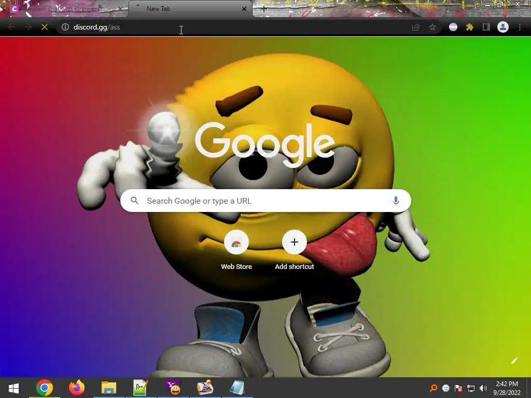Stop loading the page with the X button
The image size is (531, 398).
(45, 27)
